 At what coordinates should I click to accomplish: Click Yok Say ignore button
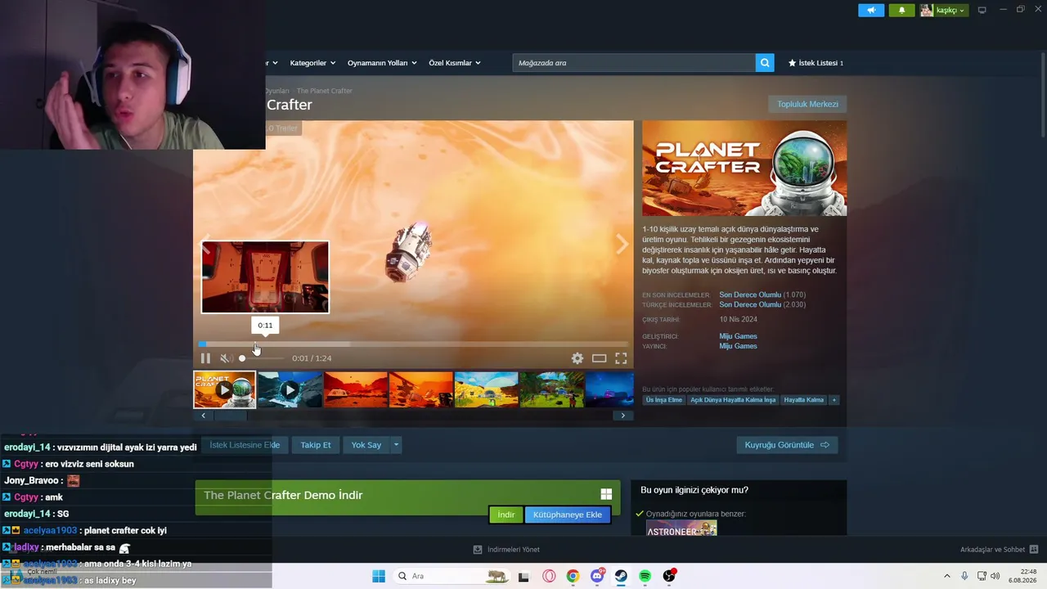366,445
